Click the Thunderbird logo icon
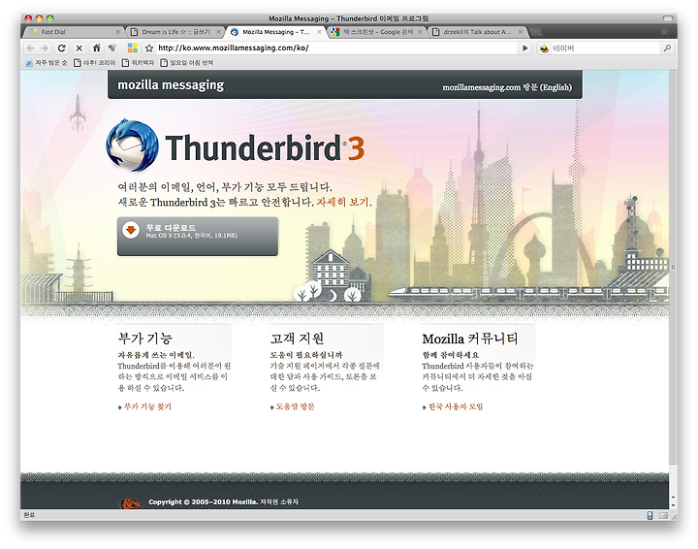The image size is (698, 549). pos(132,145)
